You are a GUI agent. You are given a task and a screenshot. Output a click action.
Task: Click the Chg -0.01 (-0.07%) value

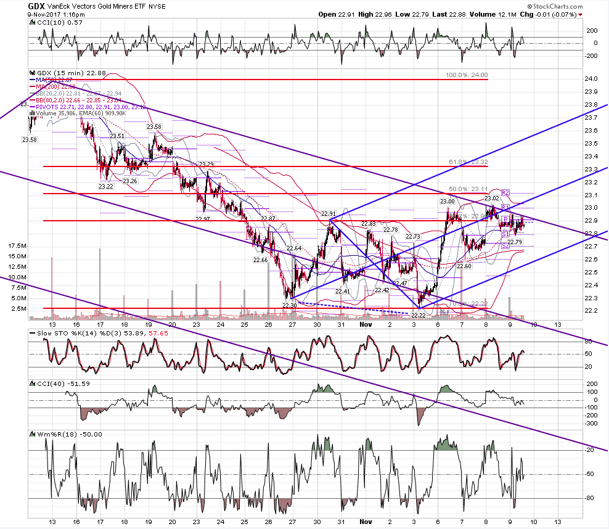tap(549, 14)
